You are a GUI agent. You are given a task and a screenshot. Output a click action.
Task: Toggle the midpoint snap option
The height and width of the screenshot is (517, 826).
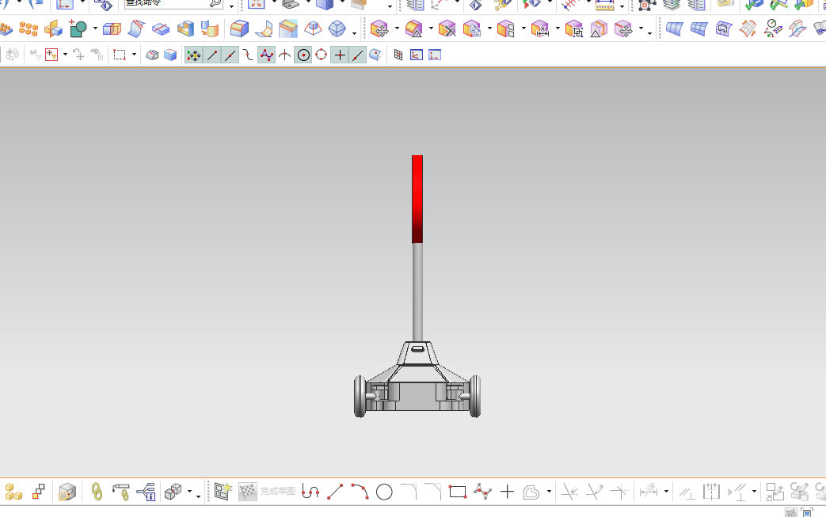click(x=230, y=55)
